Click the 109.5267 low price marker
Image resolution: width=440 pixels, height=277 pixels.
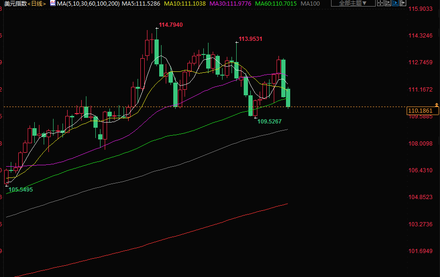tap(269, 122)
